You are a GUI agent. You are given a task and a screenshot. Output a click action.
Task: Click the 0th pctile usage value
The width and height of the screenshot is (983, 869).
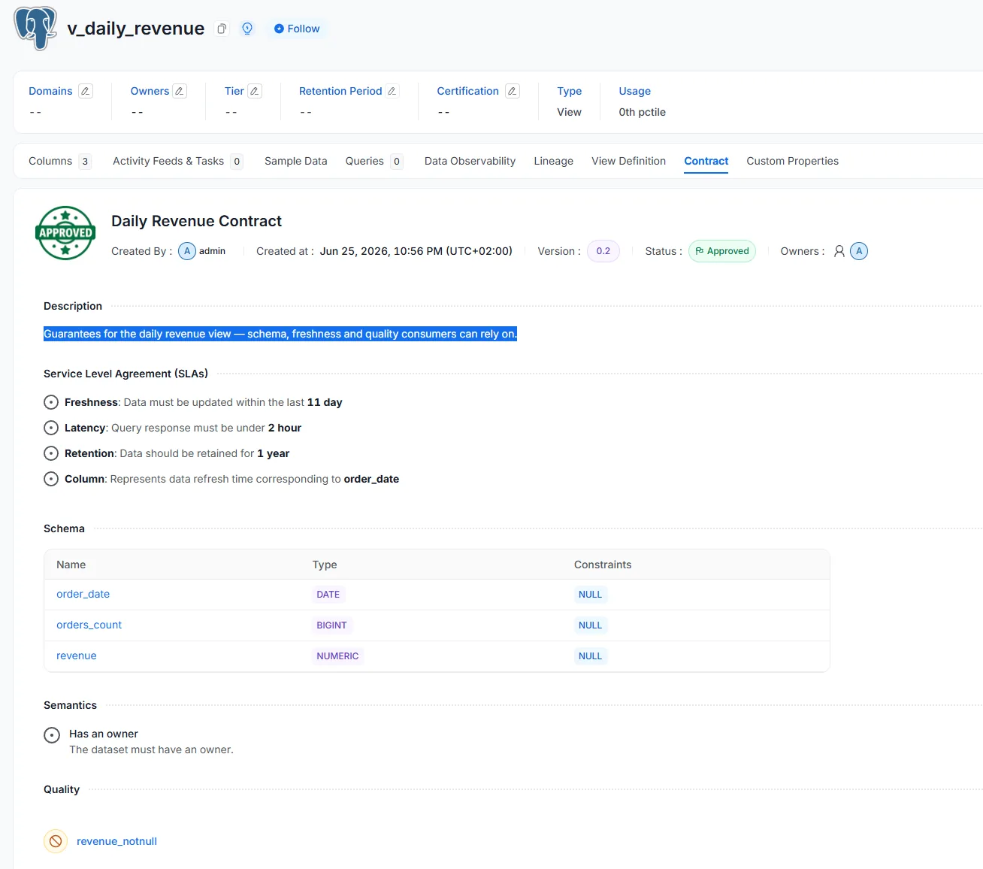tap(642, 112)
